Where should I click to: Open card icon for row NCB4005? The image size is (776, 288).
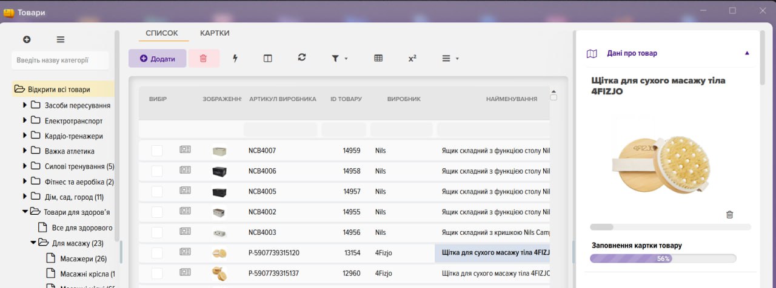click(185, 191)
